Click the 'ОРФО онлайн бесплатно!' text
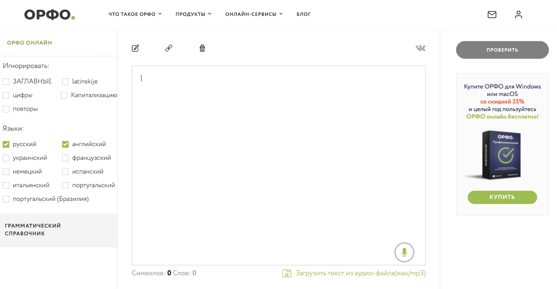557x289 pixels. [x=502, y=117]
